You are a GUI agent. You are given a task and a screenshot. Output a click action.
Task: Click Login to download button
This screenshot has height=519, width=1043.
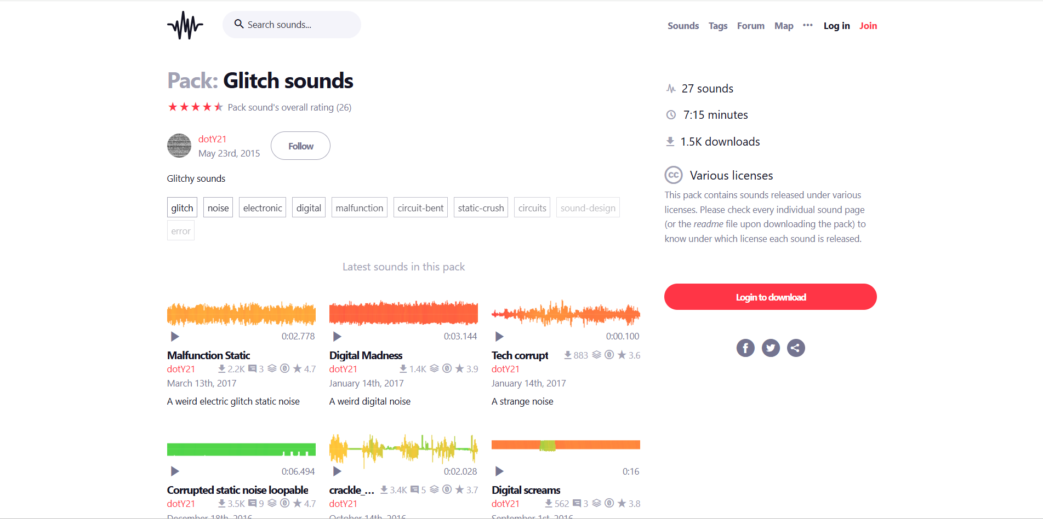point(770,296)
